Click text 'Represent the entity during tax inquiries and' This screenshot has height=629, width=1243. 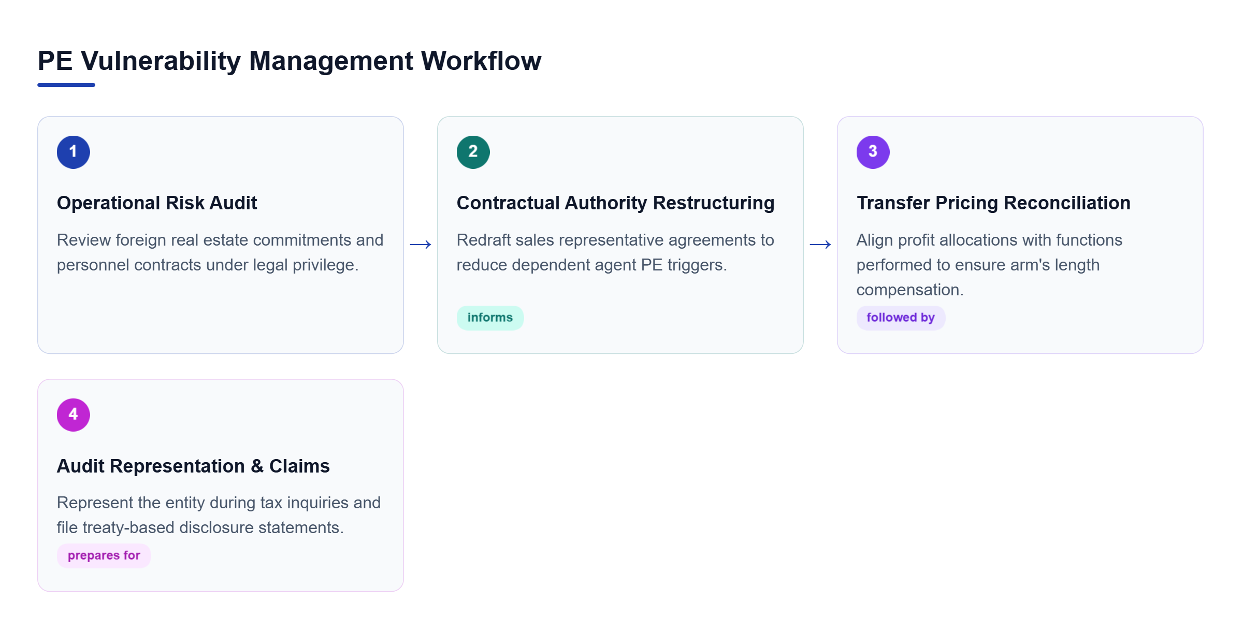(219, 503)
